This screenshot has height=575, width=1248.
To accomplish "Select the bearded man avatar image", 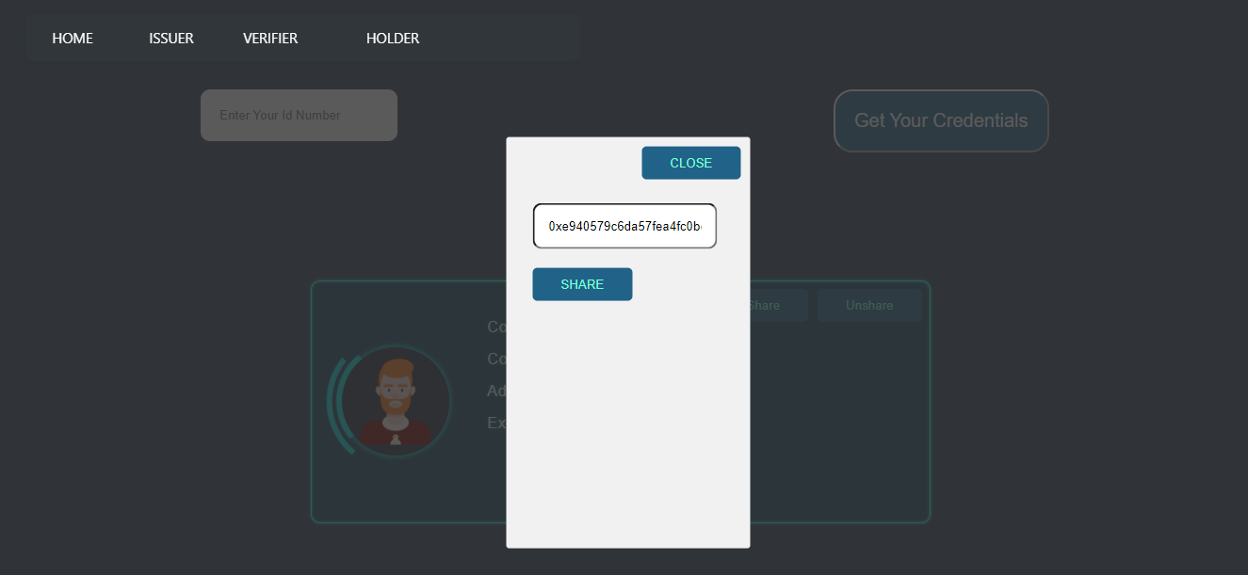I will tap(396, 402).
